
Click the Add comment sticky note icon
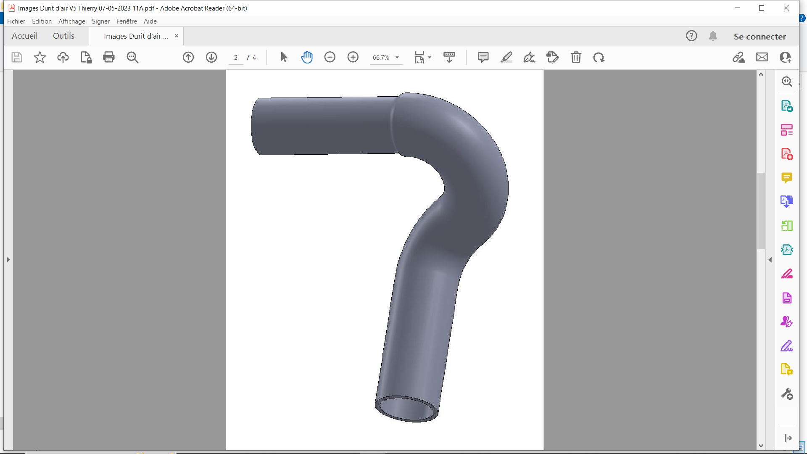483,57
